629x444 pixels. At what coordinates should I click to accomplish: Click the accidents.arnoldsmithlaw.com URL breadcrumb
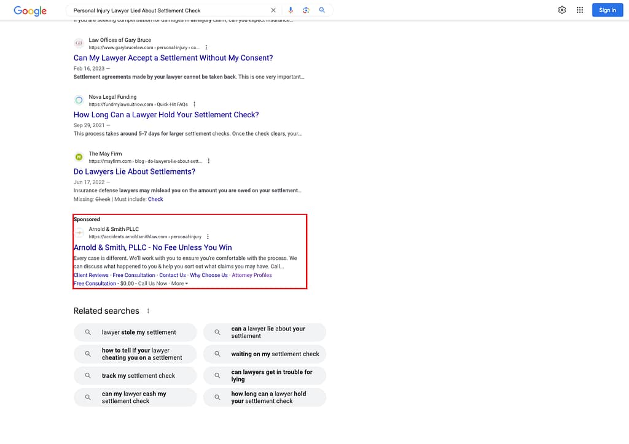[x=145, y=237]
